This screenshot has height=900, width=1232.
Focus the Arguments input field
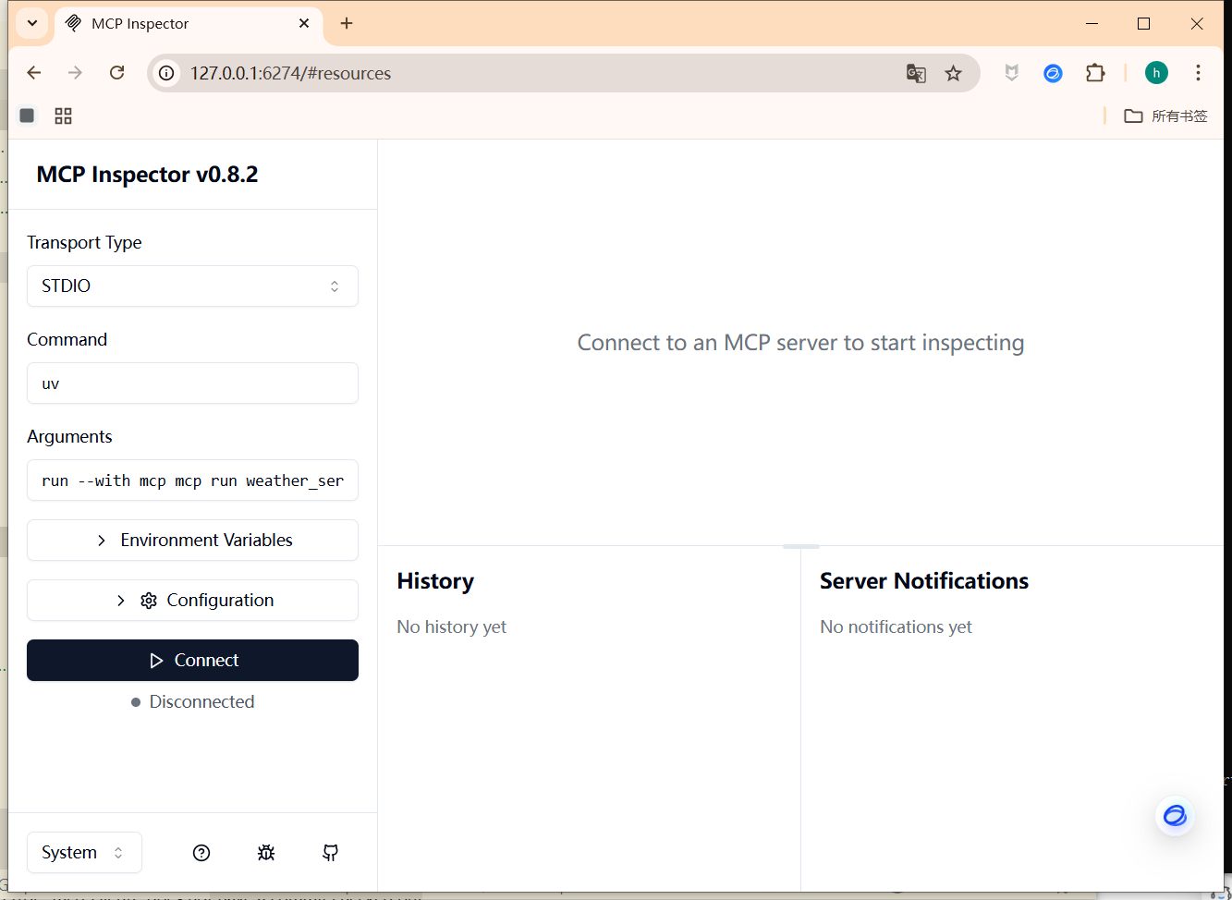coord(192,480)
